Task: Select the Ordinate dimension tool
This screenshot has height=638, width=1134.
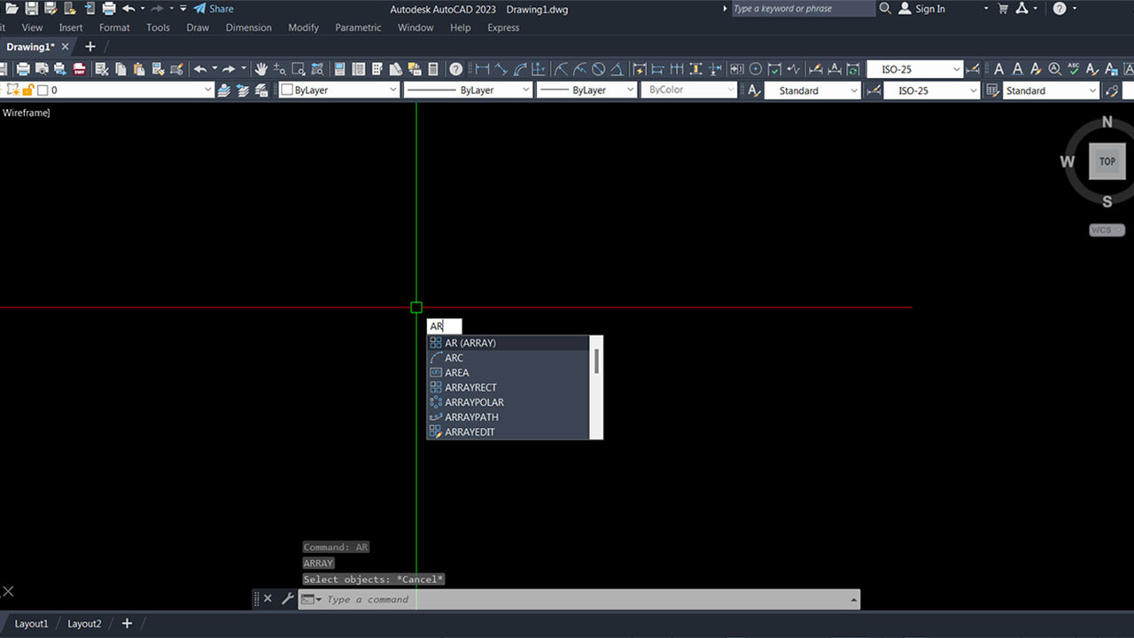Action: tap(538, 69)
